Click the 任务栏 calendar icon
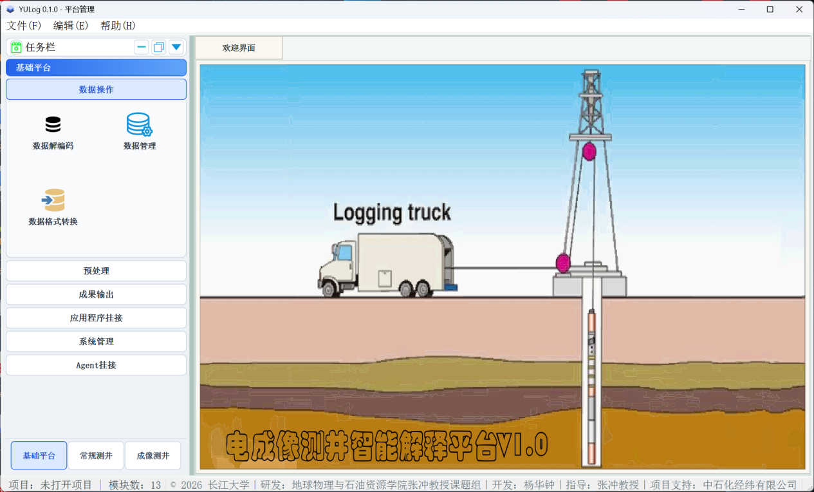The image size is (814, 492). tap(16, 47)
